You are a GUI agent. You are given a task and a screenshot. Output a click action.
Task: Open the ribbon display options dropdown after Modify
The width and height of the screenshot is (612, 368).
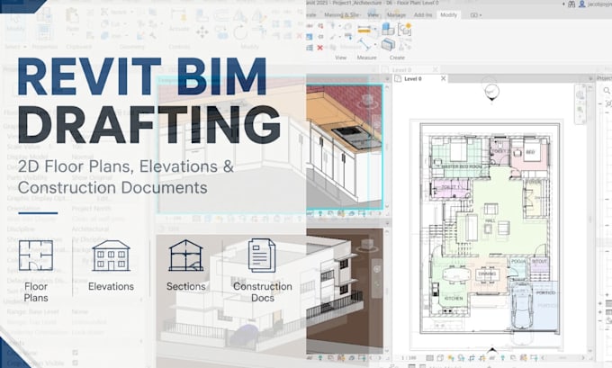point(476,15)
